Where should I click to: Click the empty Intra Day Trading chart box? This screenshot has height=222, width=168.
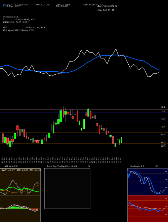(67, 188)
